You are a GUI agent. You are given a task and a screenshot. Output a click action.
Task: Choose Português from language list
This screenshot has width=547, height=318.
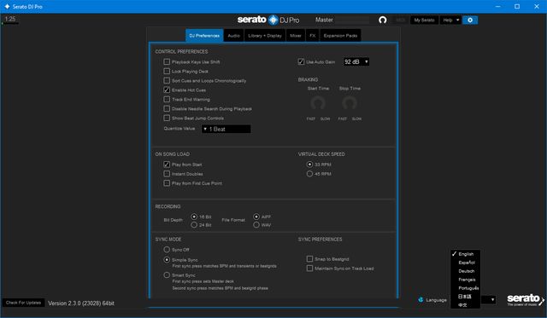click(x=465, y=288)
